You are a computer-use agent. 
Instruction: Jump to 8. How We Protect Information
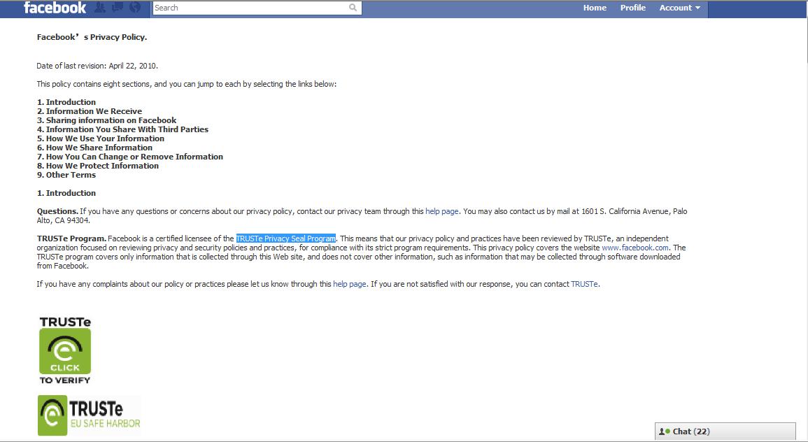coord(98,166)
